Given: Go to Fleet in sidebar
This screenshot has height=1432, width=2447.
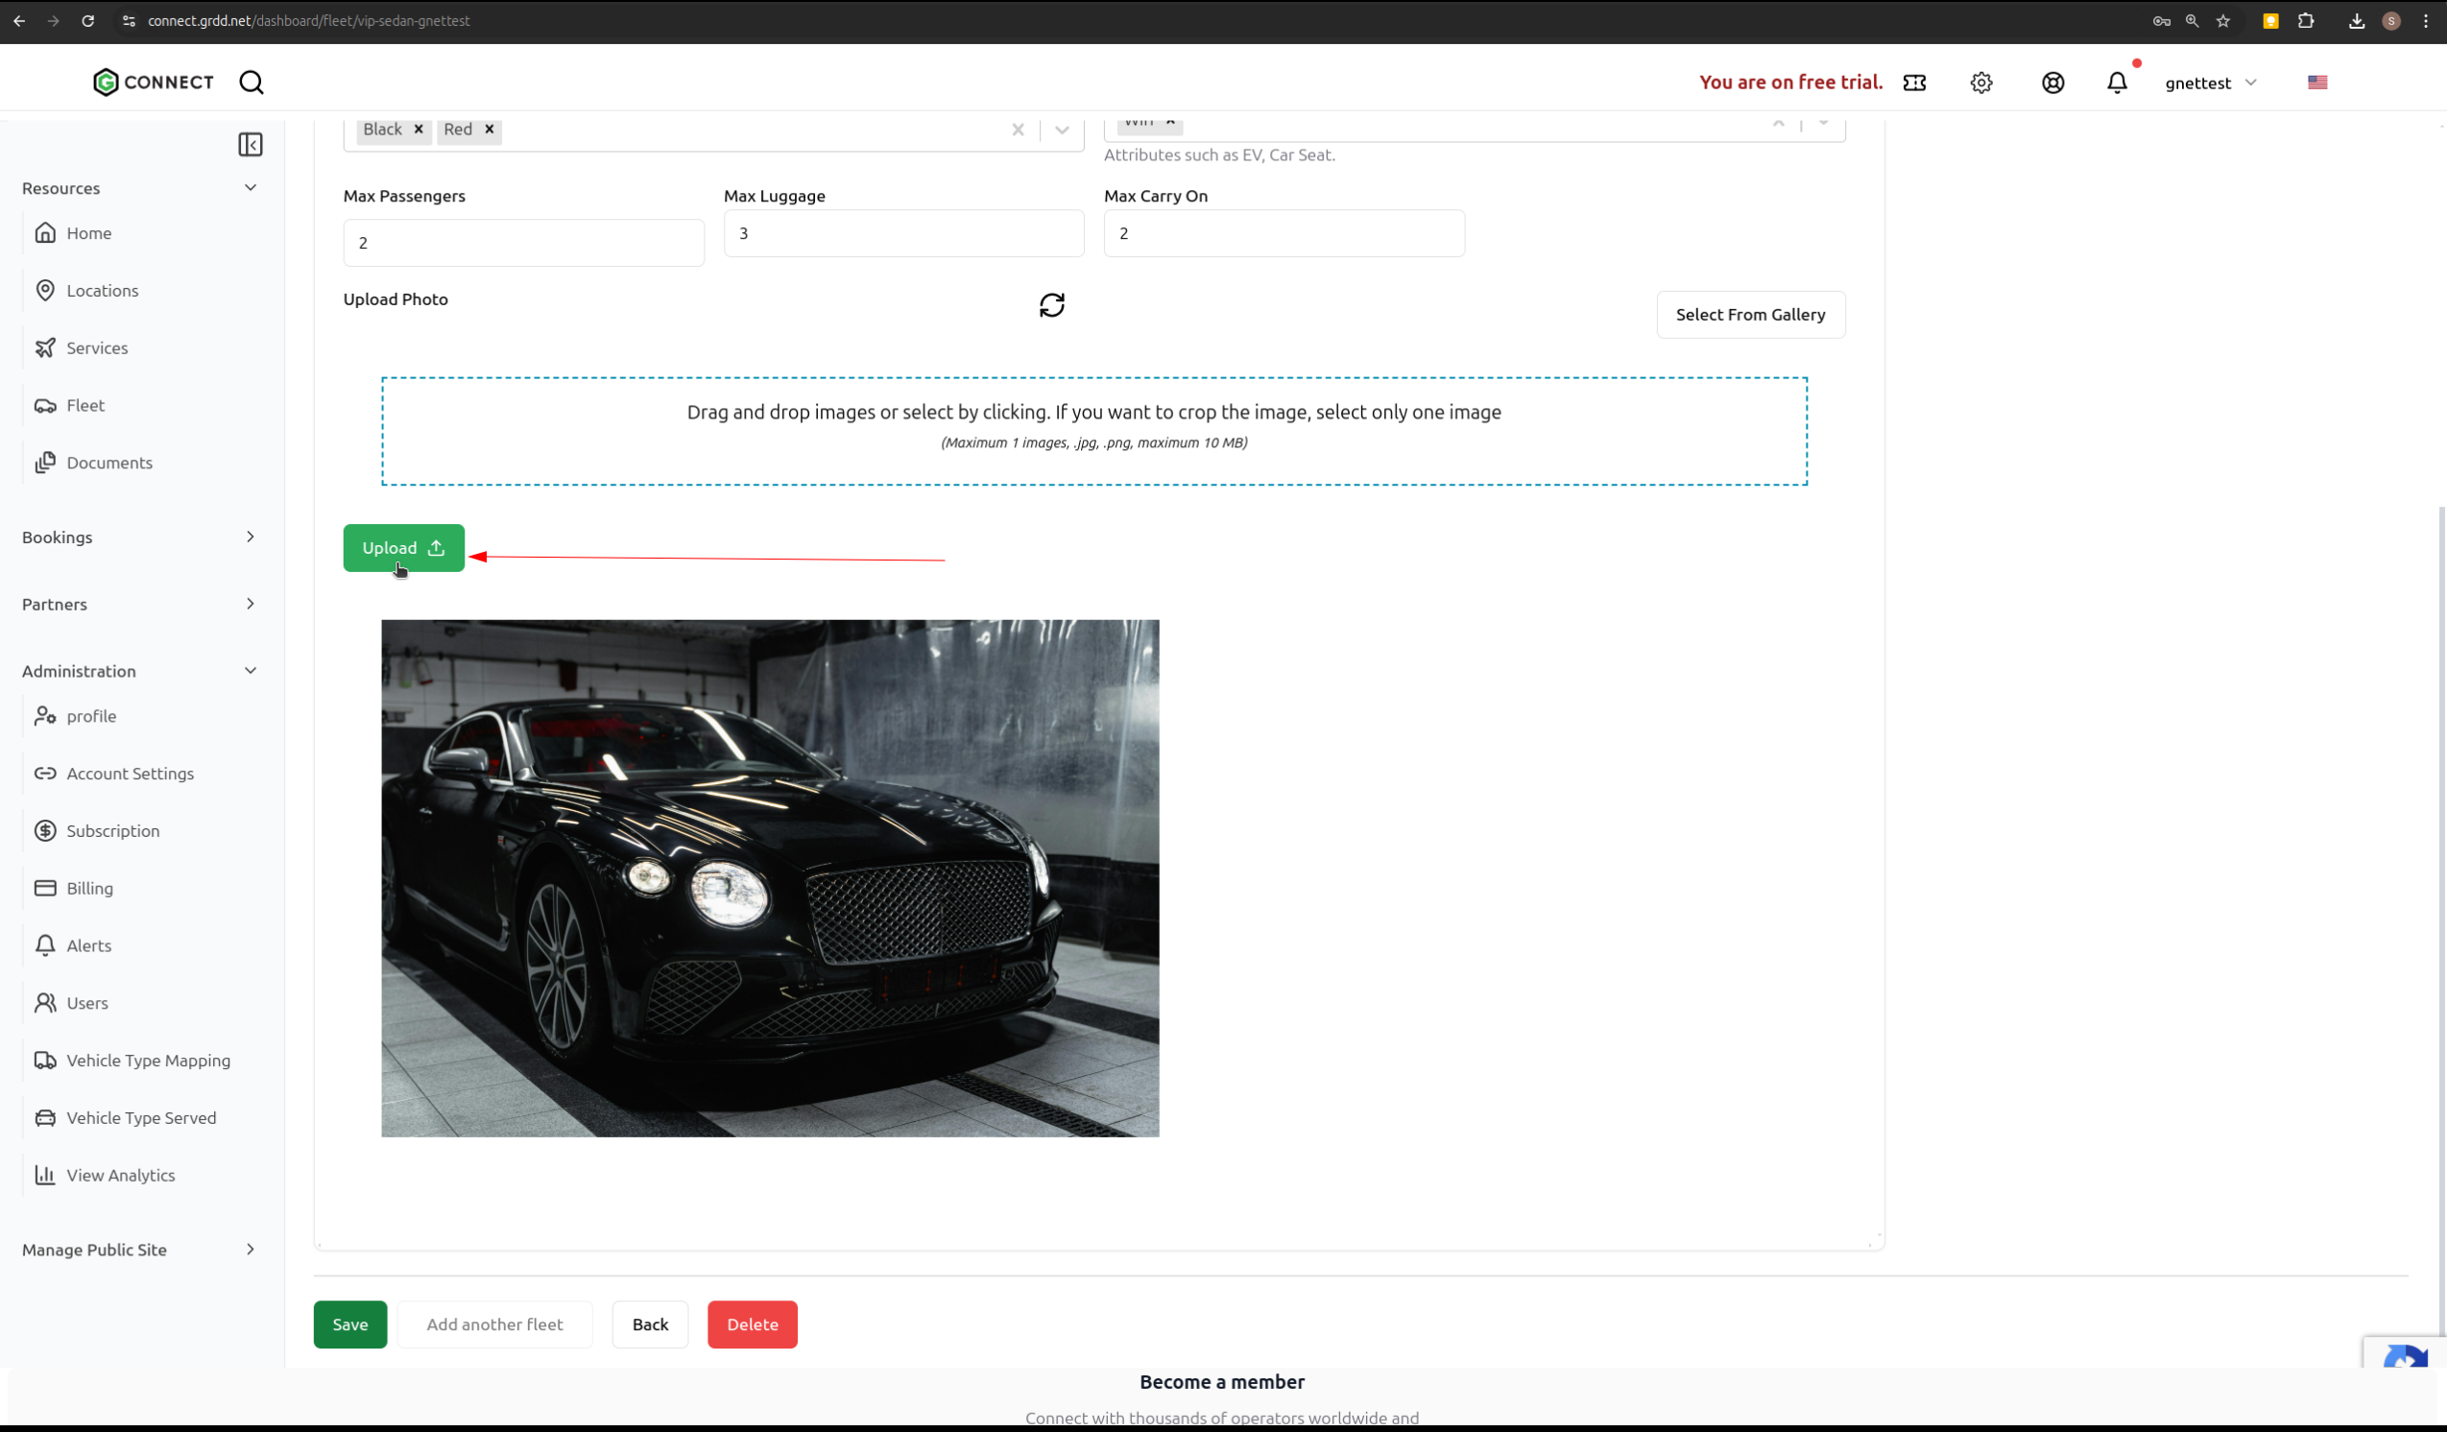Looking at the screenshot, I should [x=85, y=405].
